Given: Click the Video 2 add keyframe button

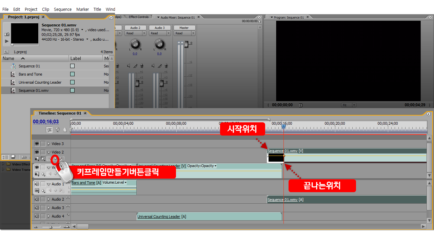Looking at the screenshot, I should (x=55, y=159).
